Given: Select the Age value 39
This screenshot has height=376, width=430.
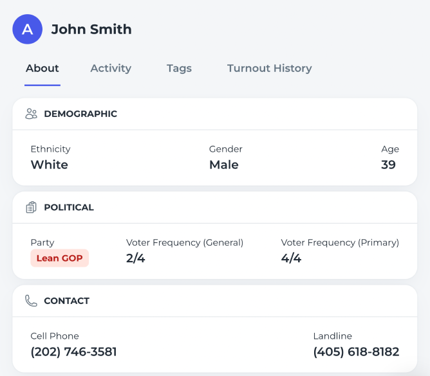Looking at the screenshot, I should [388, 165].
